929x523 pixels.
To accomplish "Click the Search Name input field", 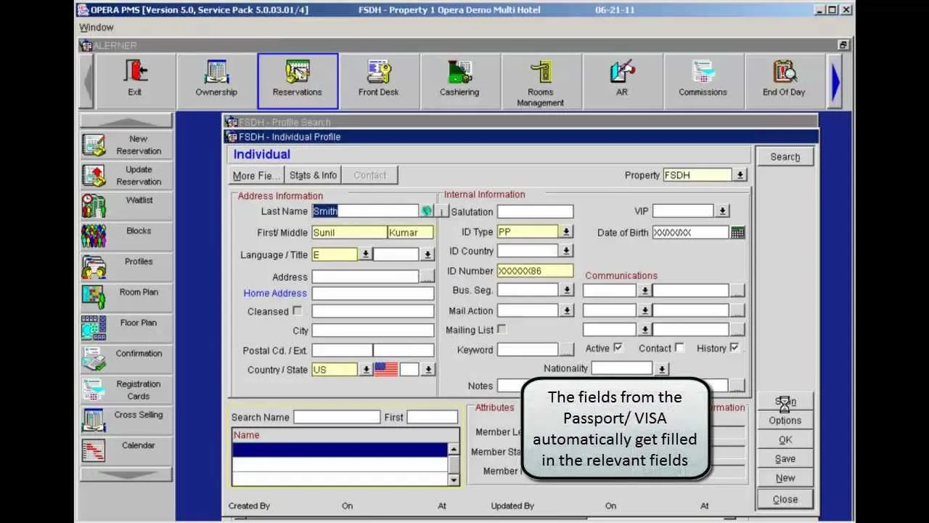I will tap(337, 417).
